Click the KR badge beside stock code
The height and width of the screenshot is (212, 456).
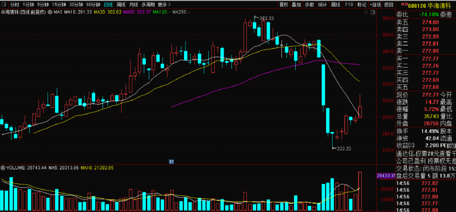[404, 4]
